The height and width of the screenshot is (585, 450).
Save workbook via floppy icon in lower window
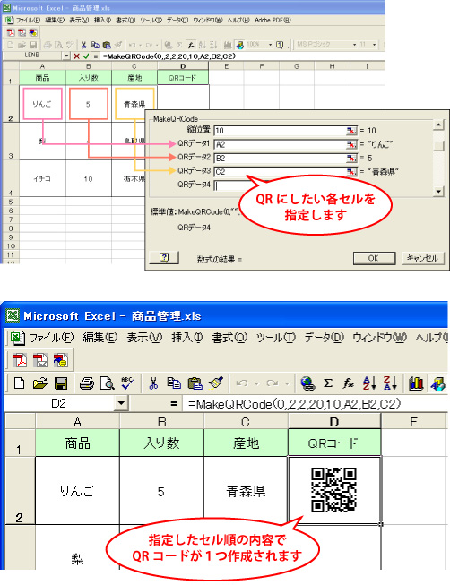click(60, 383)
